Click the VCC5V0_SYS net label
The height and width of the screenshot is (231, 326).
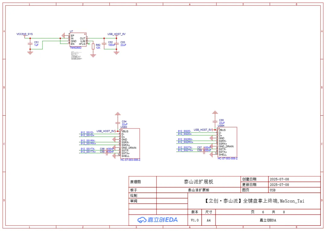pyautogui.click(x=24, y=34)
